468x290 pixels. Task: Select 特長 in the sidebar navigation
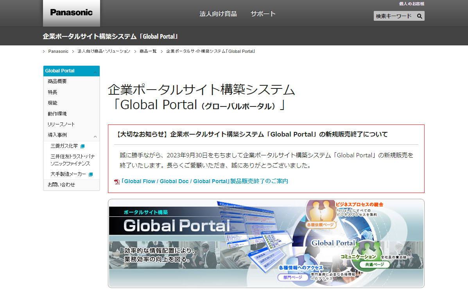coord(52,92)
